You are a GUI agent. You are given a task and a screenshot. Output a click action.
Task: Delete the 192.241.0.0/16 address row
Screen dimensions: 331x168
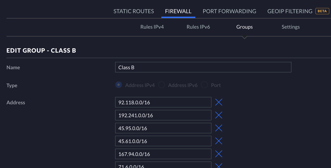tap(219, 115)
